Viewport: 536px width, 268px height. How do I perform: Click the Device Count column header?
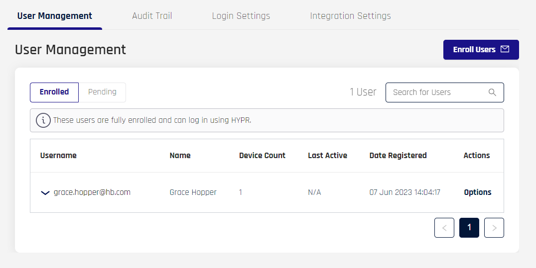pyautogui.click(x=262, y=155)
